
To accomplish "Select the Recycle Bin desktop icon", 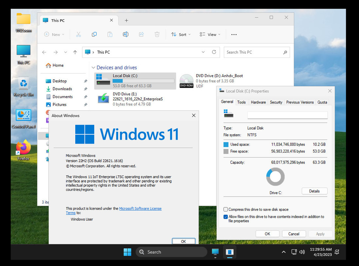I will point(24,86).
